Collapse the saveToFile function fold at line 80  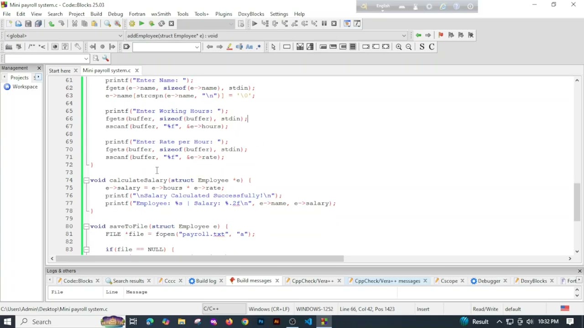[x=86, y=226]
